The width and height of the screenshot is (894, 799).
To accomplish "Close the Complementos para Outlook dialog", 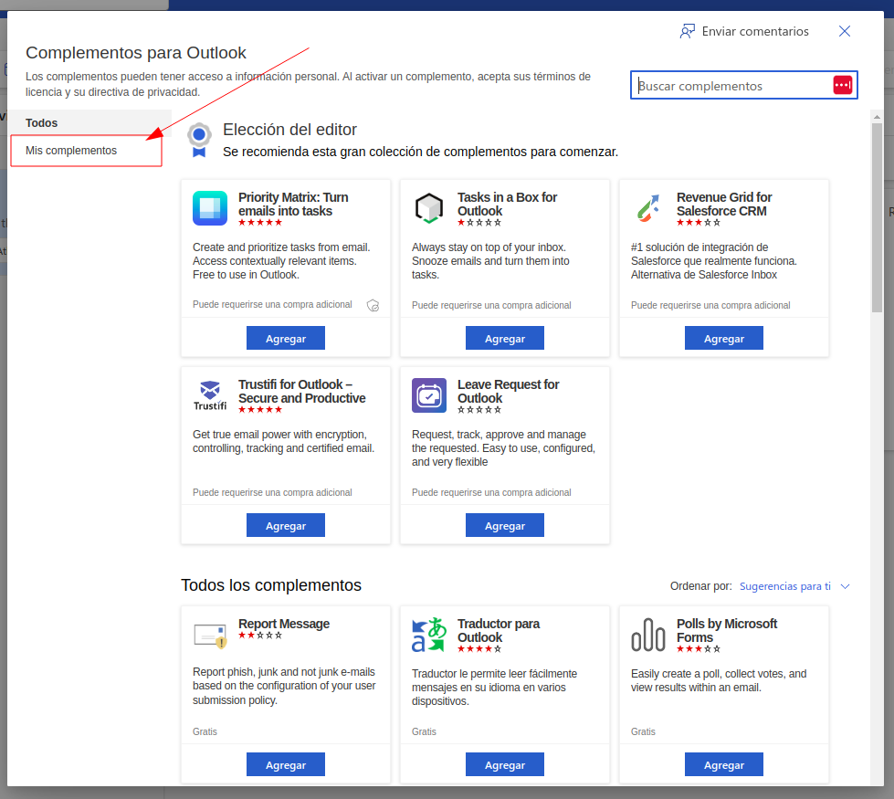I will point(845,32).
